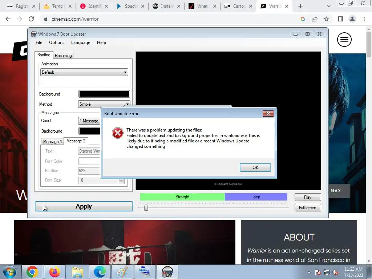Expand the Animation Default dropdown
The width and height of the screenshot is (372, 279).
84,72
